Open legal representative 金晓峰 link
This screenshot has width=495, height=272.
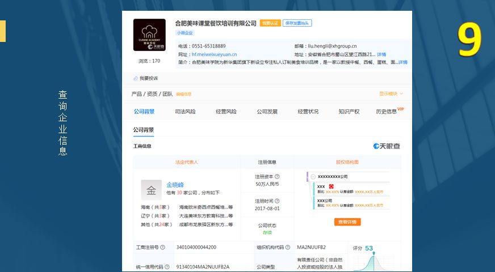pos(175,185)
